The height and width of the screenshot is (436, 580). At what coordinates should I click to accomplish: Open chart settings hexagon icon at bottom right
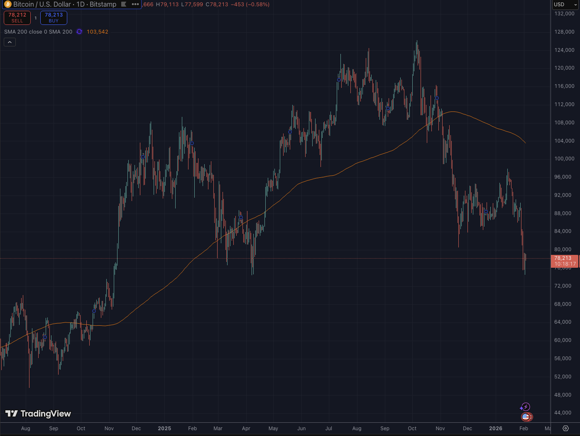pos(565,429)
